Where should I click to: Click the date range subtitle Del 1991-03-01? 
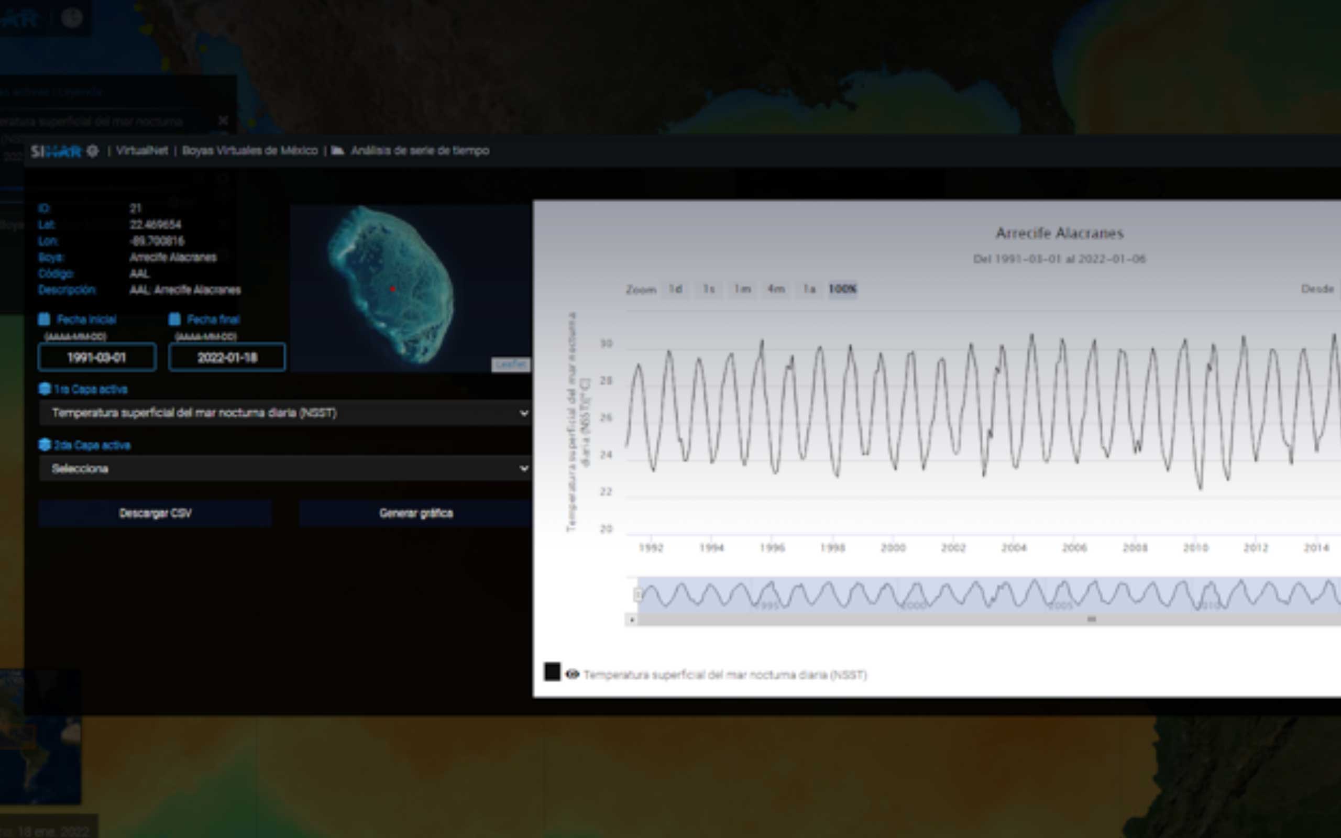(x=1060, y=259)
